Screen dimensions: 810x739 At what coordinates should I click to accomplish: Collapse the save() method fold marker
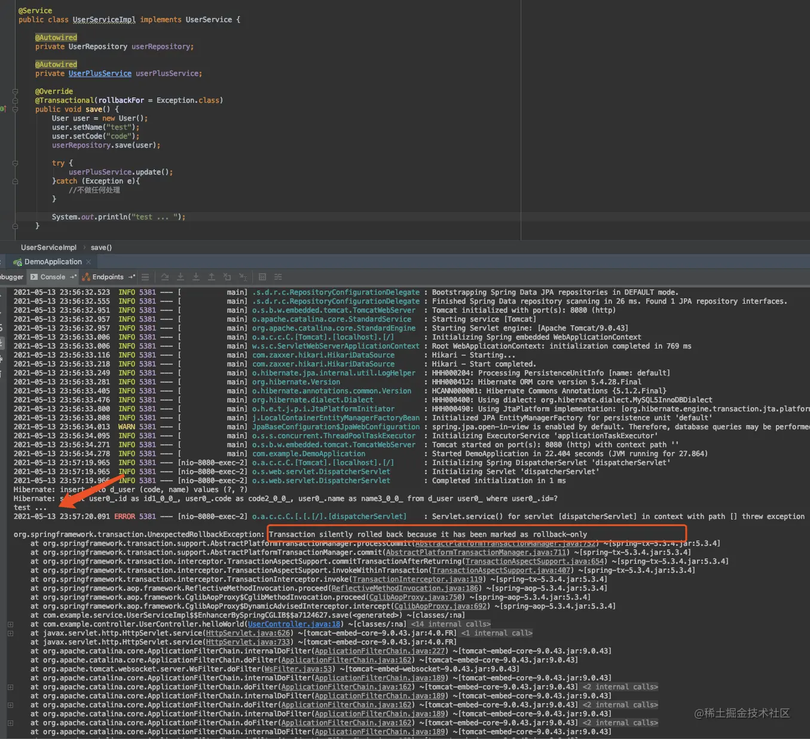(15, 109)
